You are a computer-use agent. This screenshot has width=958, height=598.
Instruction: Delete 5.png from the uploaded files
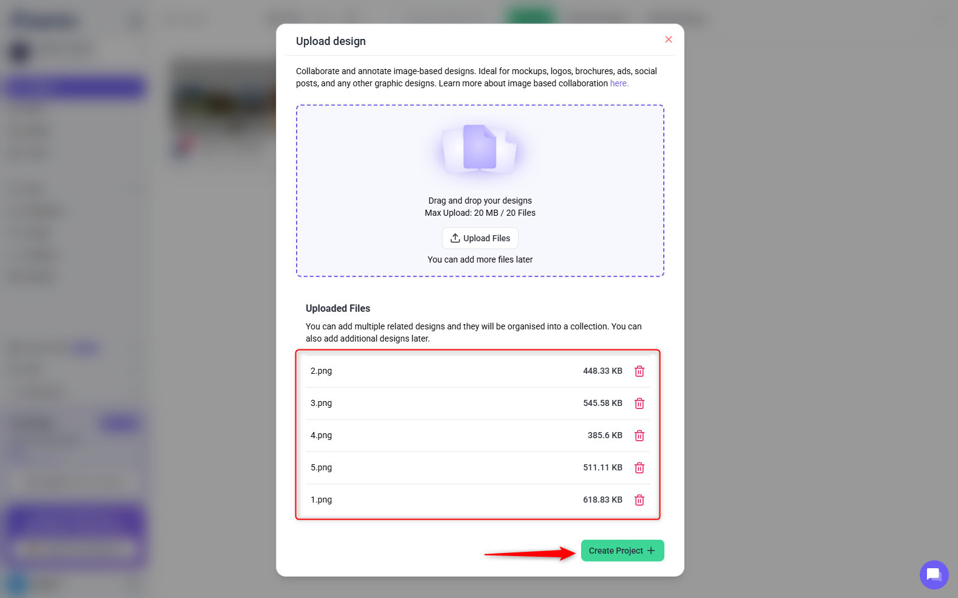639,468
